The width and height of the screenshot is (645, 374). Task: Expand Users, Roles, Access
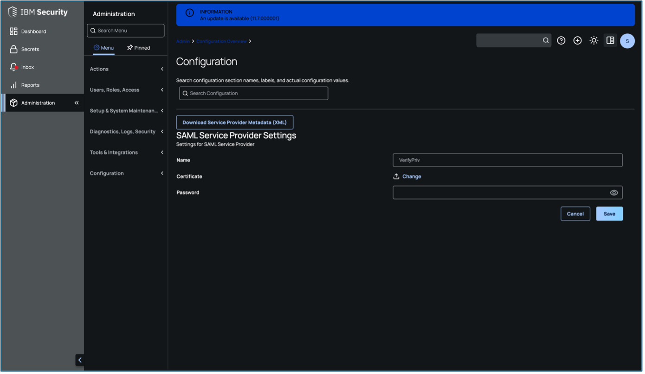pos(126,90)
